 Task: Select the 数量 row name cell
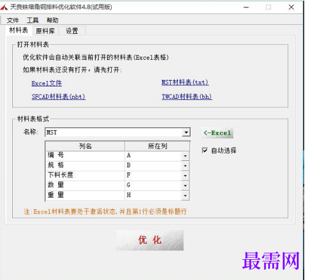coord(85,185)
